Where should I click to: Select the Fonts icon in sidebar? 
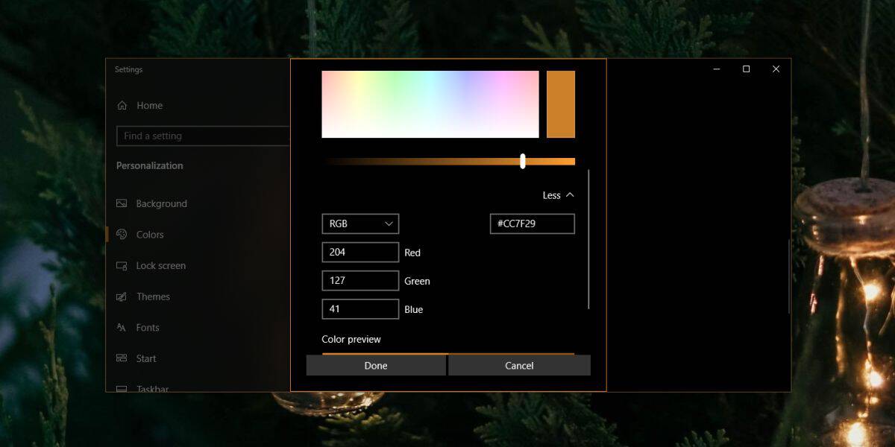(x=122, y=327)
